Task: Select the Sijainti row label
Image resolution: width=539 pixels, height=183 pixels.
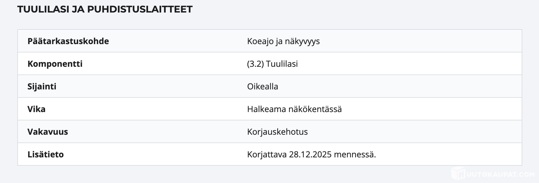Action: [x=42, y=86]
